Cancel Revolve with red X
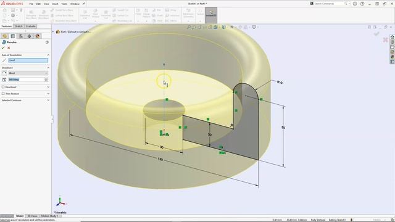 point(9,48)
